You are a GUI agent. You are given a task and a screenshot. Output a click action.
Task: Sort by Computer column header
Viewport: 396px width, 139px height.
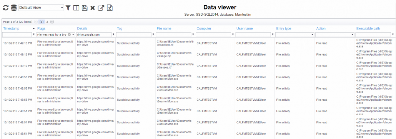pos(204,29)
